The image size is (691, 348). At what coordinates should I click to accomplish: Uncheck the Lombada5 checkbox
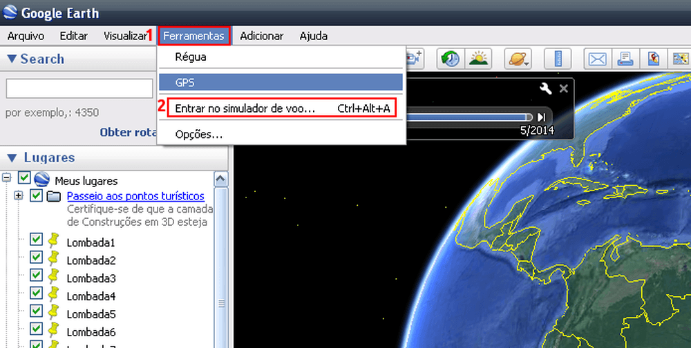(x=36, y=311)
